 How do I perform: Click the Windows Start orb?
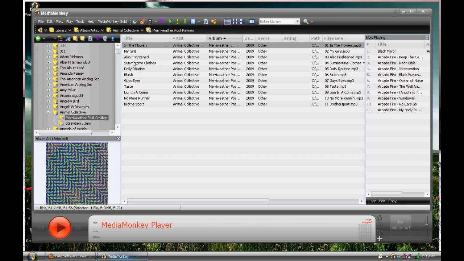(32, 256)
